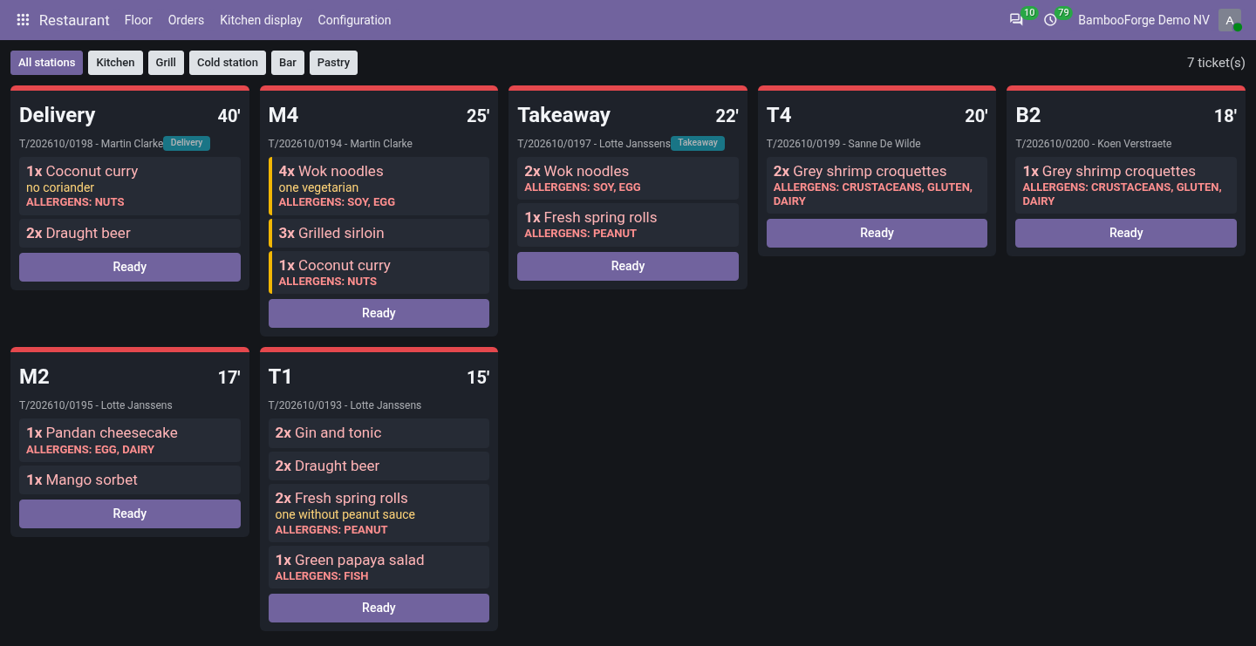Open the Orders menu

186,20
